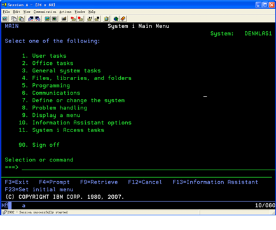The width and height of the screenshot is (276, 230).
Task: Click the Session A title bar icon
Action: coord(4,4)
